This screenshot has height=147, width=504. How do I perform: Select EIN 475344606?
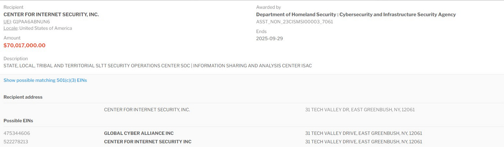coord(17,133)
